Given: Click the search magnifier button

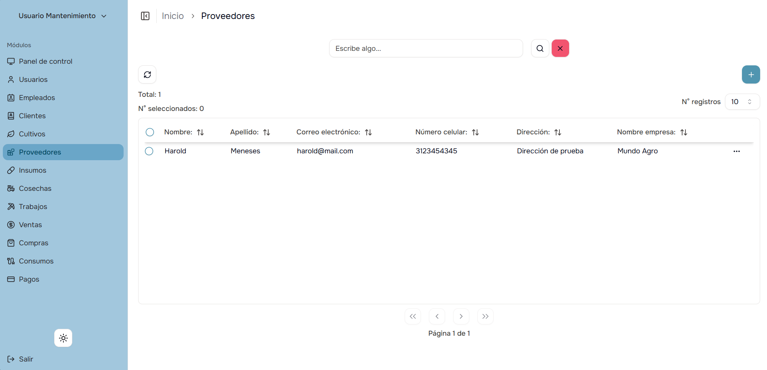Looking at the screenshot, I should (x=540, y=48).
